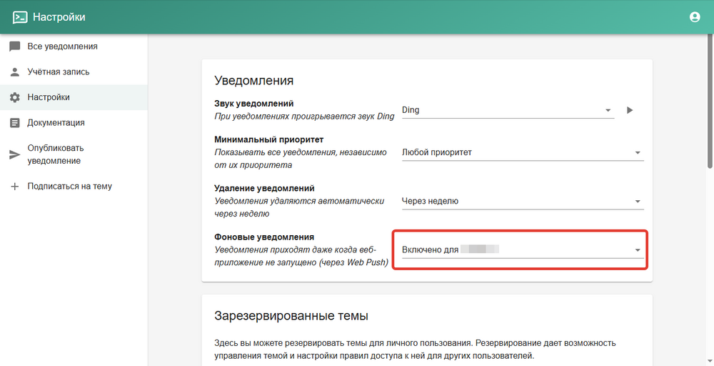Click the plus icon for topic subscription
This screenshot has width=714, height=366.
[14, 187]
